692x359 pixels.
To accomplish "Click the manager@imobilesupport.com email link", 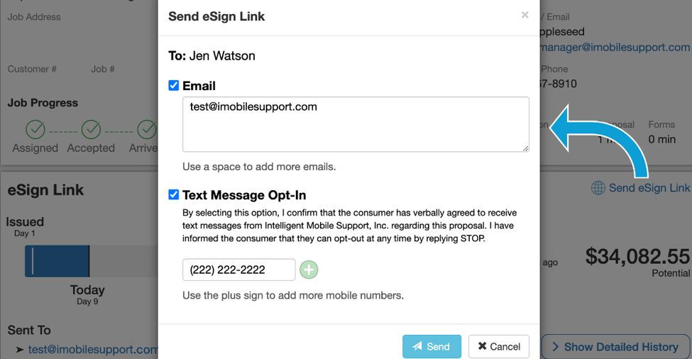I will coord(615,48).
